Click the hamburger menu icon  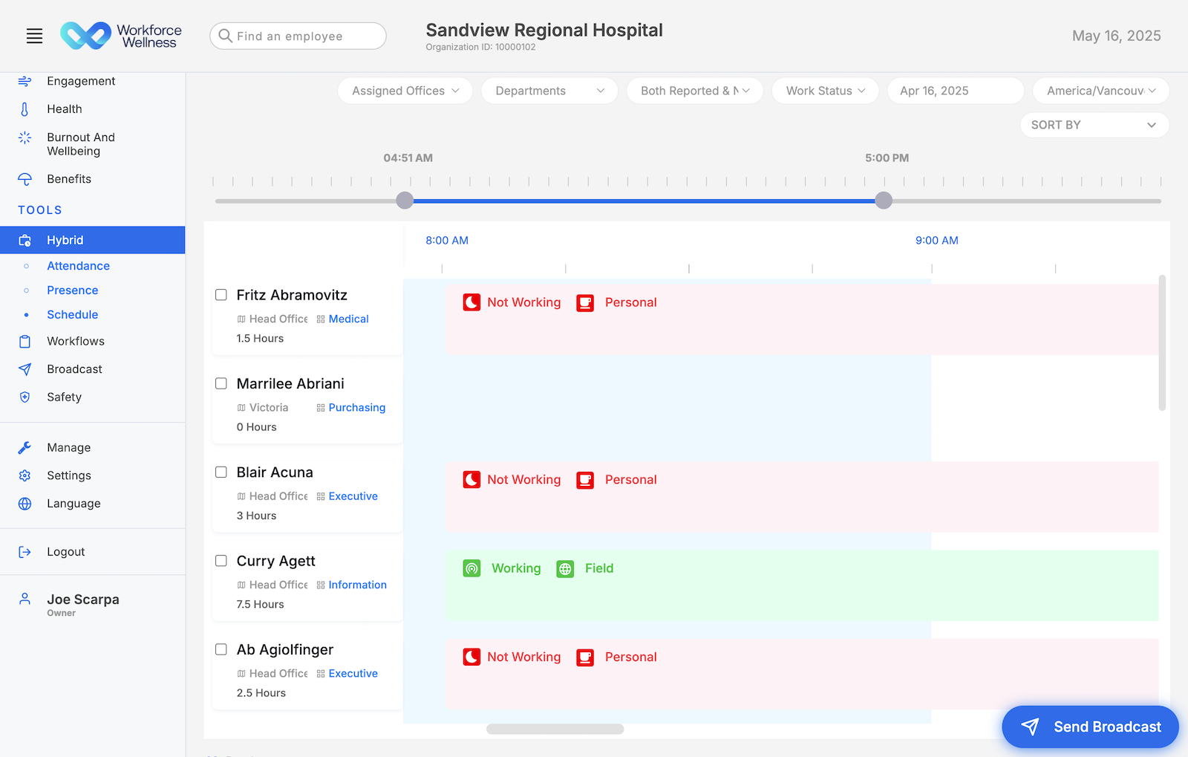point(34,35)
